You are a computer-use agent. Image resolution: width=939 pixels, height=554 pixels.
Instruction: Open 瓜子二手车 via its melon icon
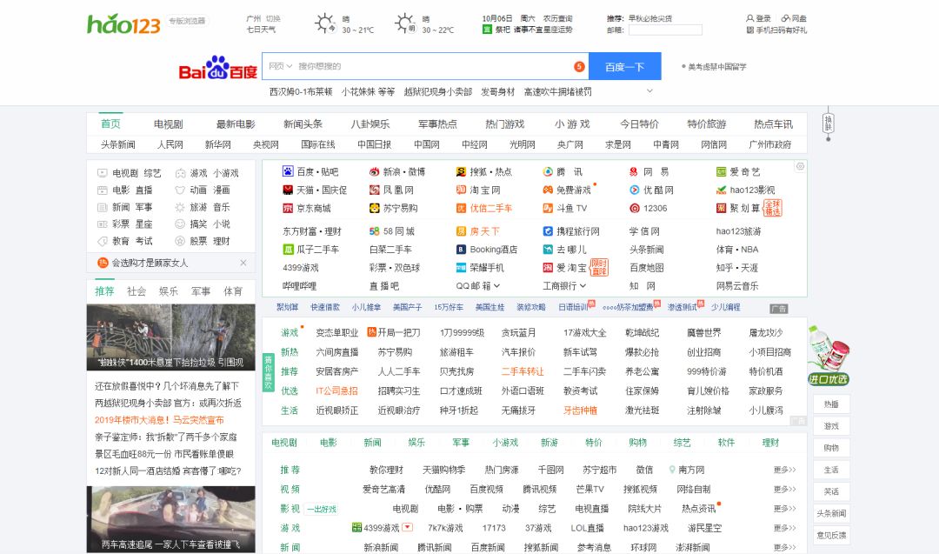(288, 250)
